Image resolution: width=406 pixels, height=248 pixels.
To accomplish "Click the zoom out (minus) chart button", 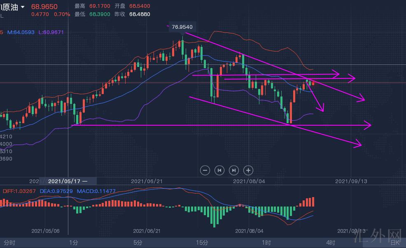I will [x=205, y=170].
